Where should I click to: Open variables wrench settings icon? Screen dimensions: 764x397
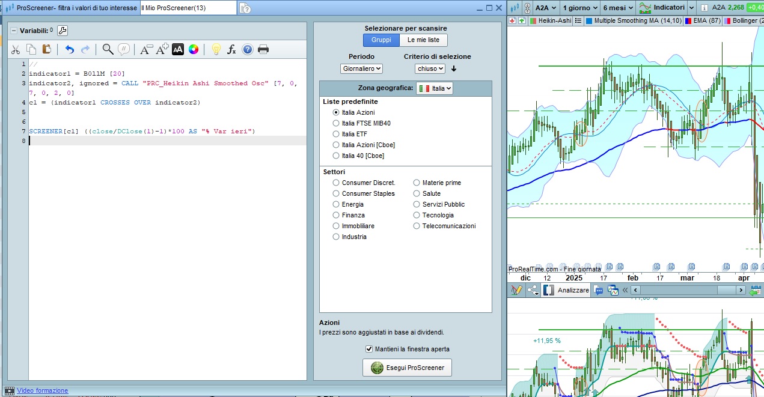(63, 31)
